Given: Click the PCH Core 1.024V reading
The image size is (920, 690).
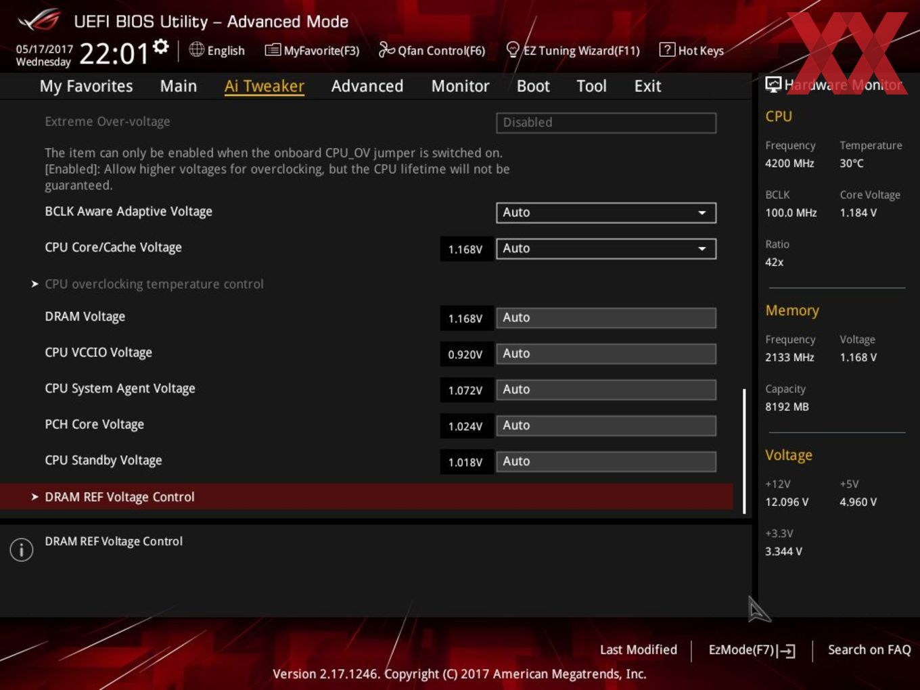Looking at the screenshot, I should click(x=465, y=426).
